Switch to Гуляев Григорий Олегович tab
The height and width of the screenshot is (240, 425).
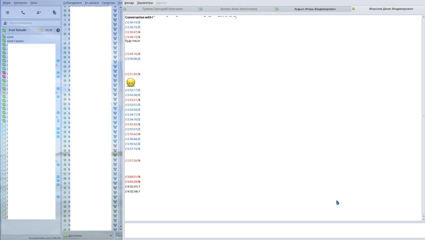[161, 9]
